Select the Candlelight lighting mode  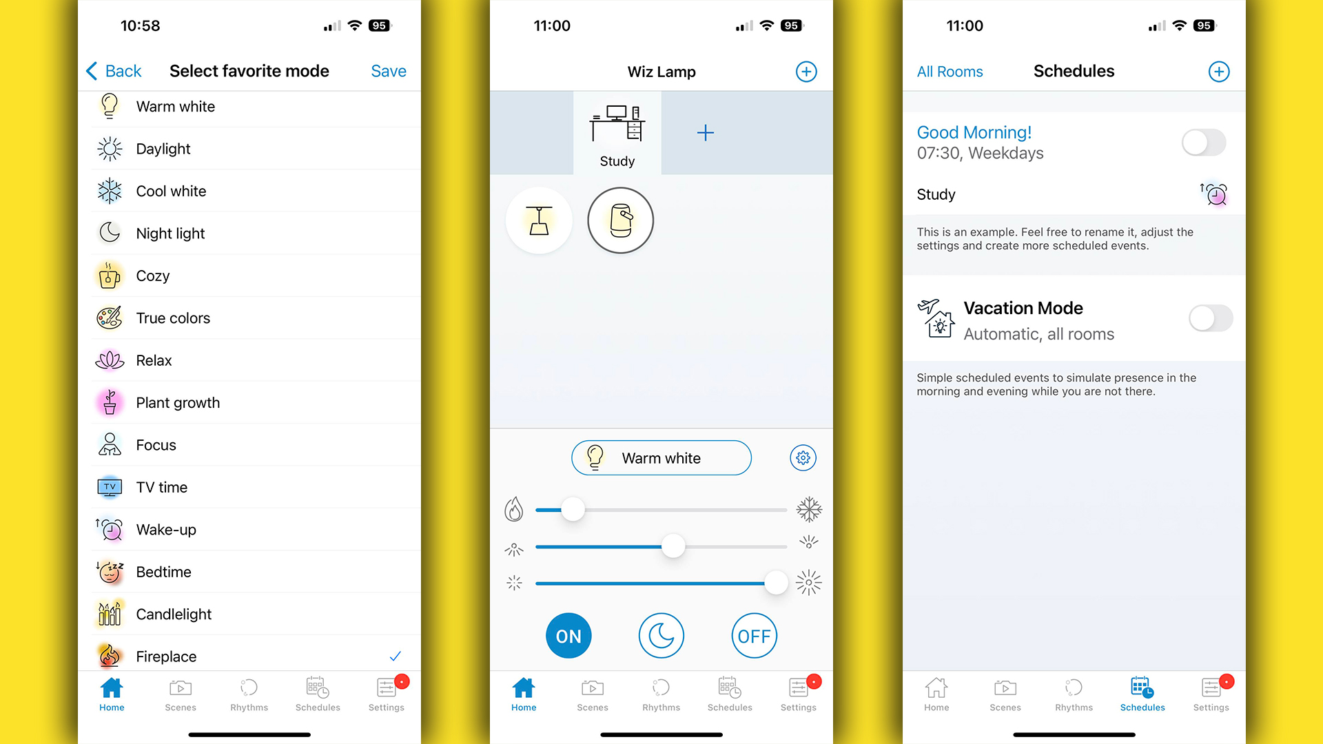coord(174,614)
